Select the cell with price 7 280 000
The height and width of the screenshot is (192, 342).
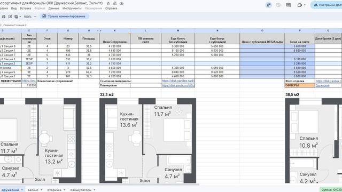coord(115,72)
